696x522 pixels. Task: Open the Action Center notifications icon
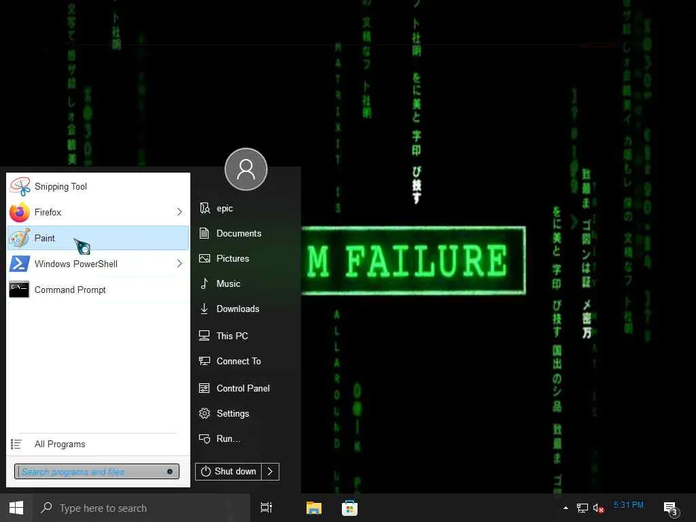coord(671,508)
